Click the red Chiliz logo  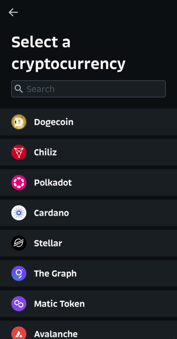(19, 152)
